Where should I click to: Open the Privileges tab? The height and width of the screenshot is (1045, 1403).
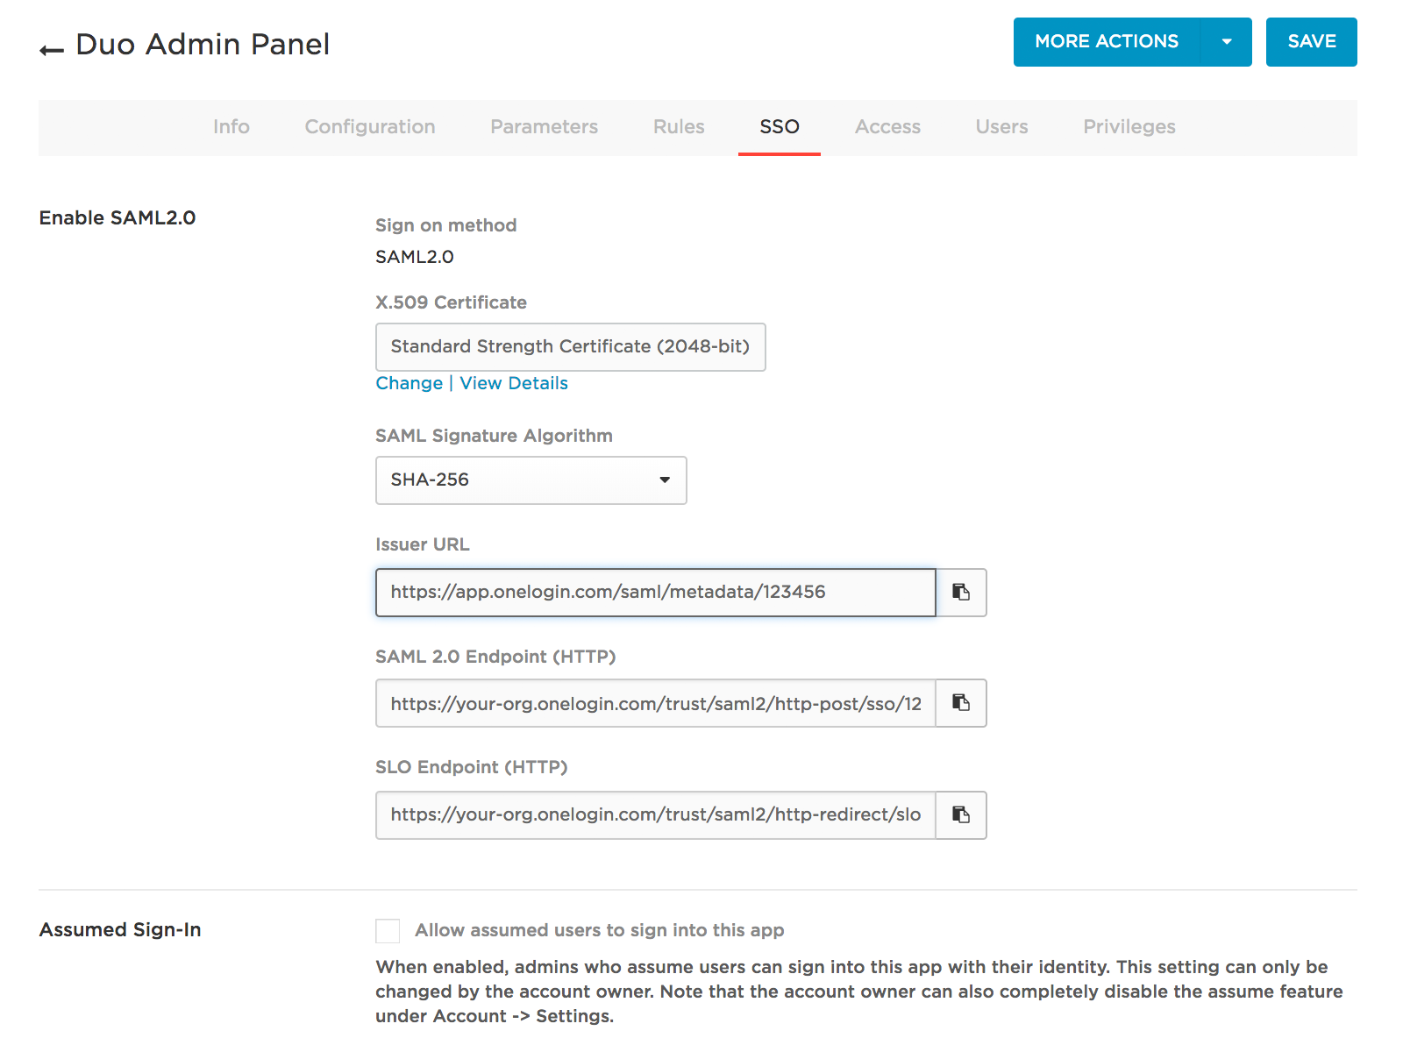[x=1129, y=127]
